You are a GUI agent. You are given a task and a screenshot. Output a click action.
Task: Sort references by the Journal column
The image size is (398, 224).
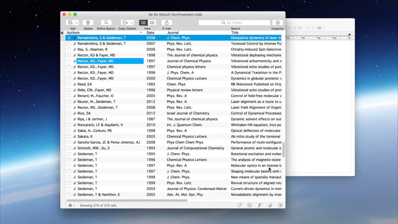click(173, 33)
